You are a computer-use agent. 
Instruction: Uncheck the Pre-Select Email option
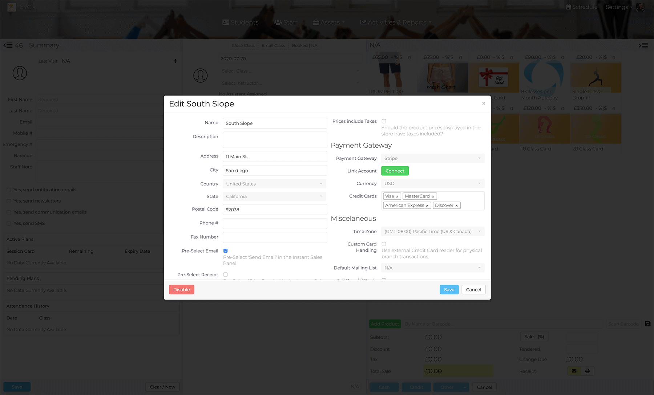226,250
